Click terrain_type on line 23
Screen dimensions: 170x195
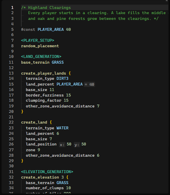click(x=40, y=128)
